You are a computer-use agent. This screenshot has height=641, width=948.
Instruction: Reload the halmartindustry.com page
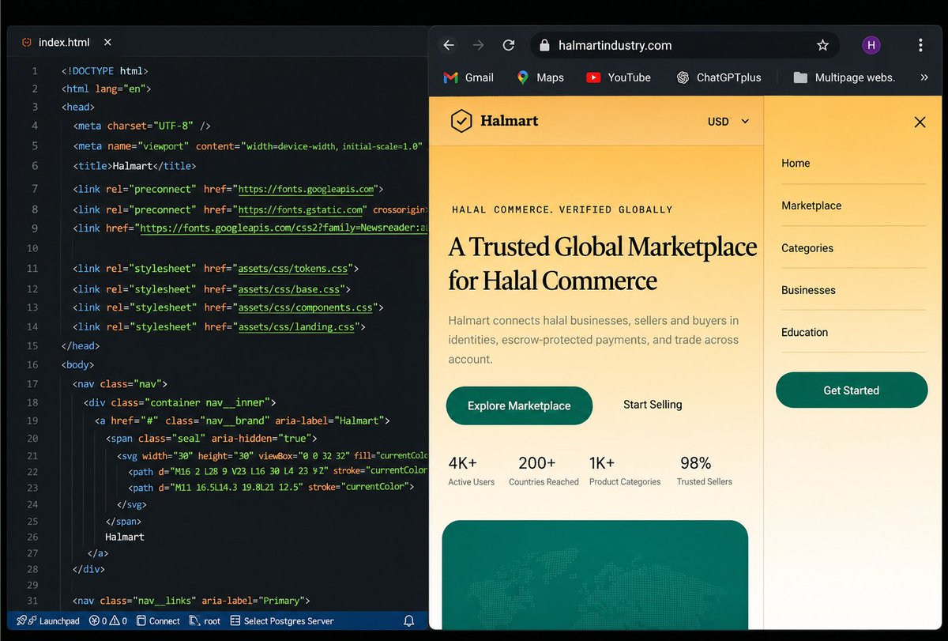click(509, 45)
